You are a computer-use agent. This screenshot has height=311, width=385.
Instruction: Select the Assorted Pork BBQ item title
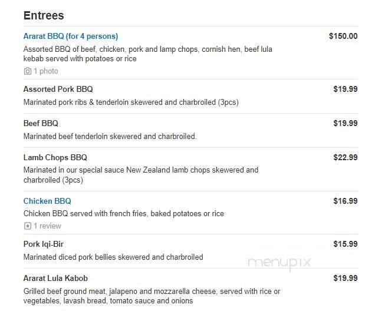(x=58, y=89)
